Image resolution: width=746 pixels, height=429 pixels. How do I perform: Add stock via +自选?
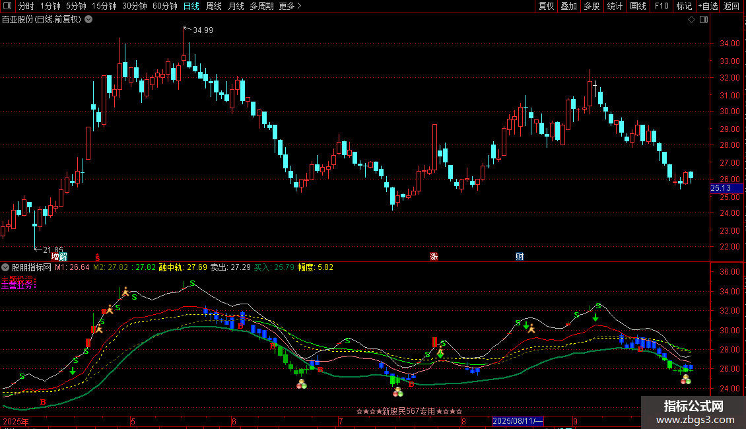pyautogui.click(x=708, y=6)
